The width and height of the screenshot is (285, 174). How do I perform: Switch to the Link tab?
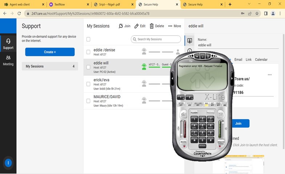[249, 59]
